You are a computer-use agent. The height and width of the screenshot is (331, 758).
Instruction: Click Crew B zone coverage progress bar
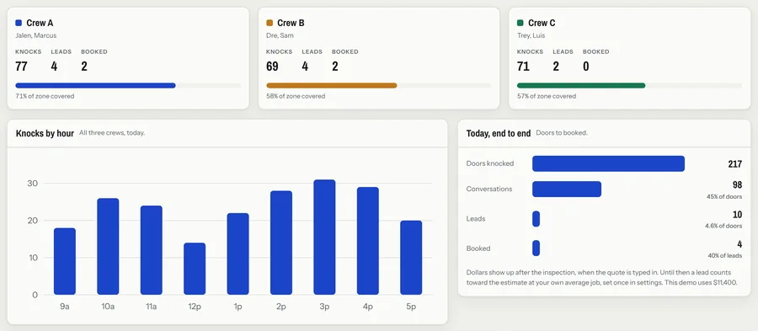[378, 86]
